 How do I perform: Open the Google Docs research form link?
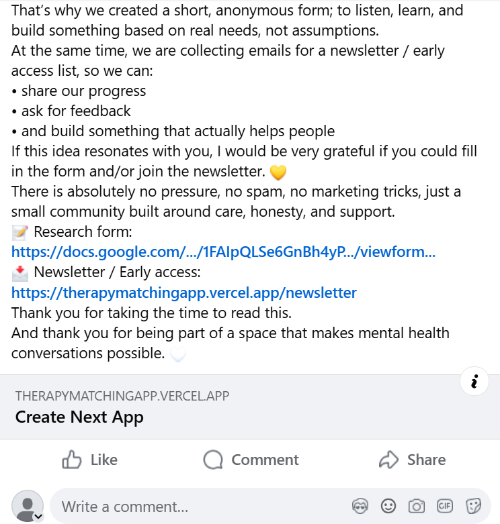(223, 252)
